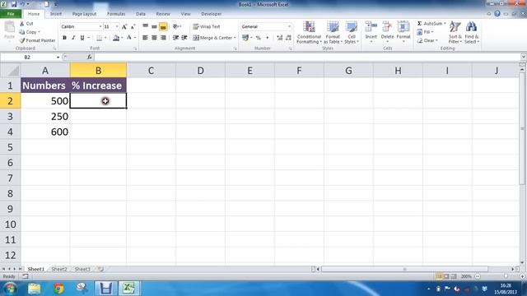Align text to top of cell

(145, 26)
